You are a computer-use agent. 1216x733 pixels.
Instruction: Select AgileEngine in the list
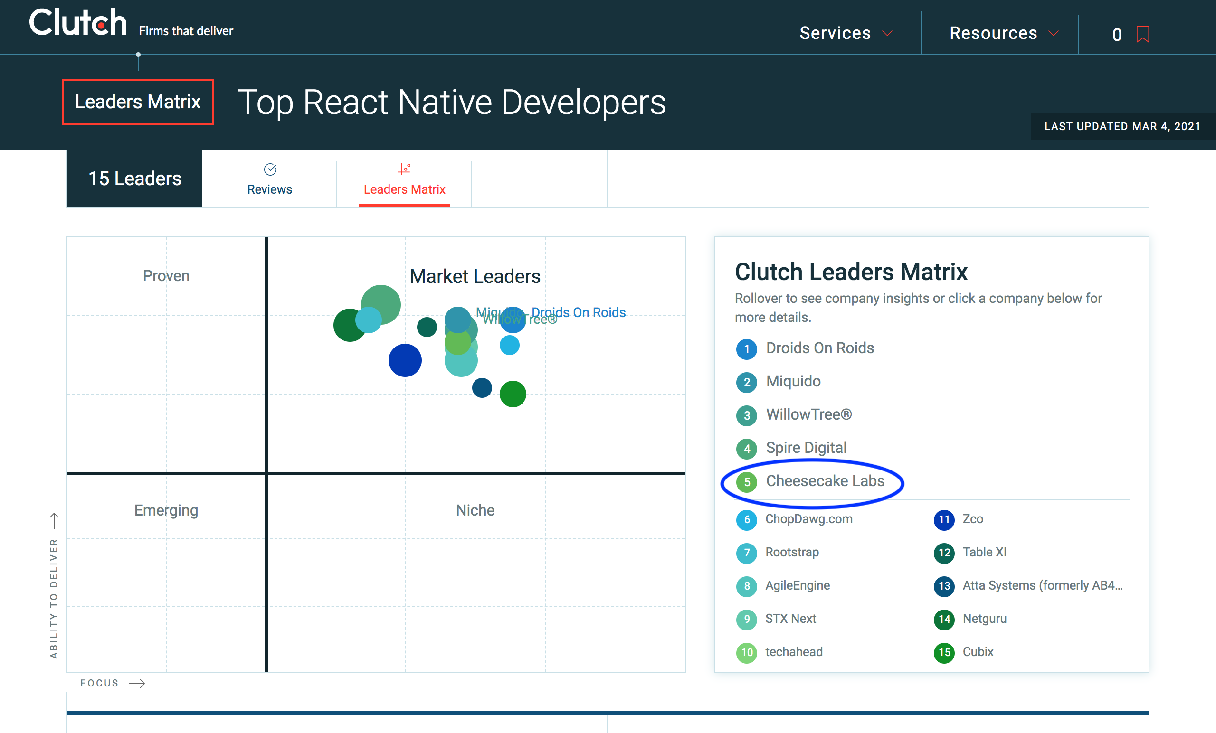(x=798, y=585)
